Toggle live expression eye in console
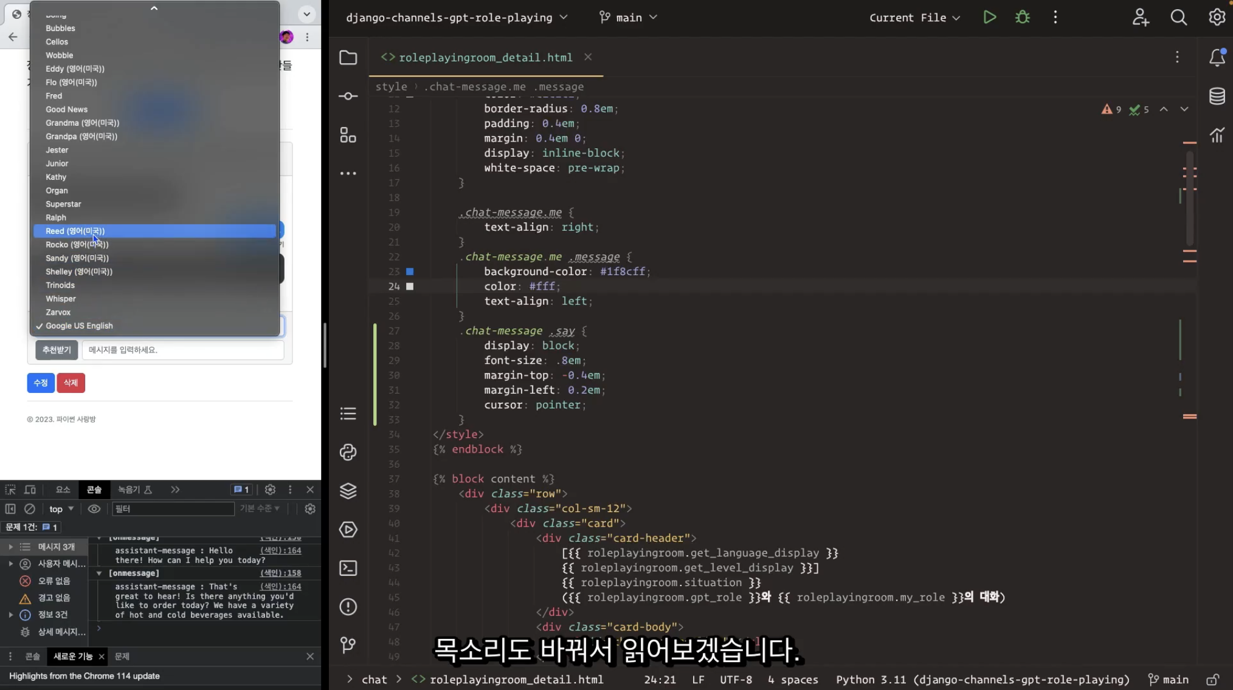Screen dimensions: 1233x690 [x=94, y=509]
